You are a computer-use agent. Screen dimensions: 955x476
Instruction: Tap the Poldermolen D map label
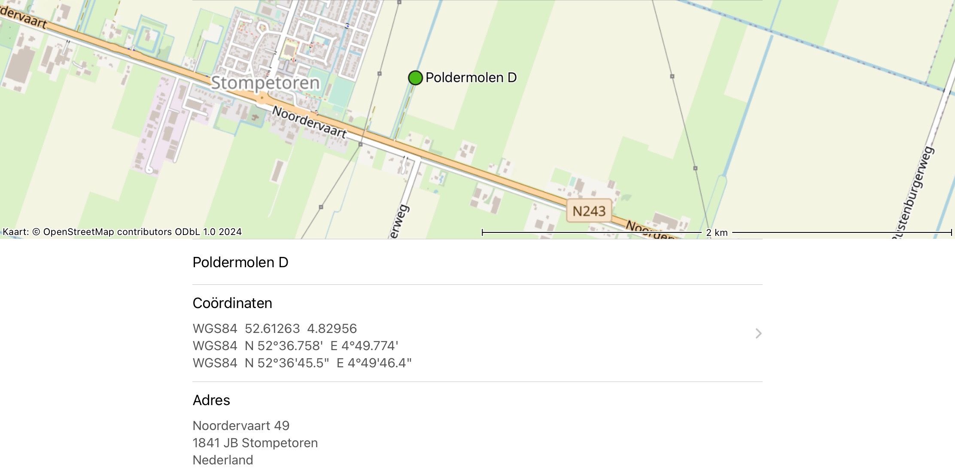(x=471, y=78)
